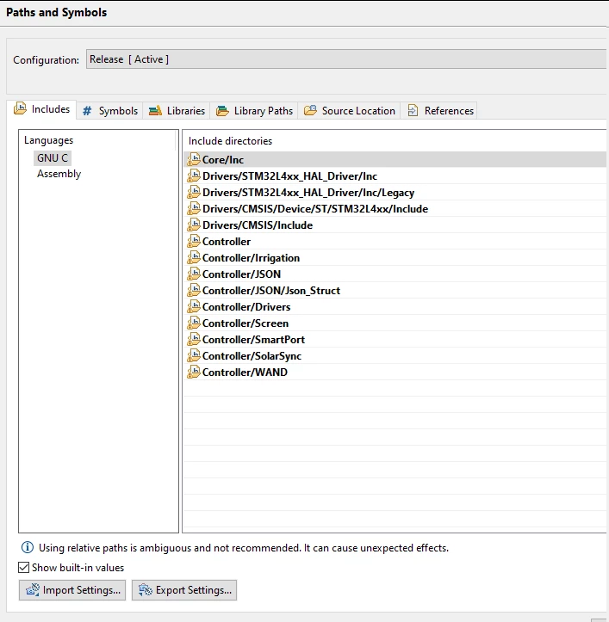
Task: Click the info icon next to relative paths warning
Action: [x=28, y=547]
